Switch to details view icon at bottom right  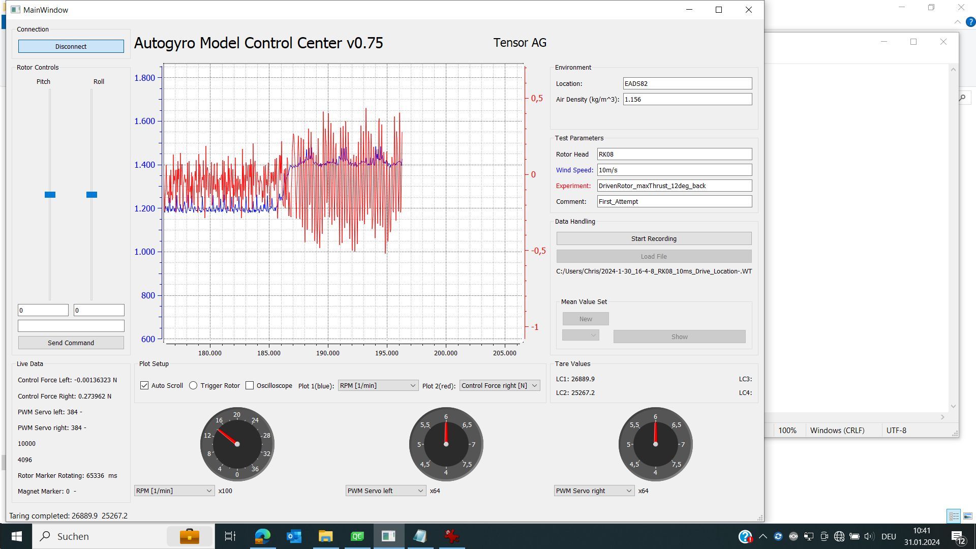click(x=954, y=516)
